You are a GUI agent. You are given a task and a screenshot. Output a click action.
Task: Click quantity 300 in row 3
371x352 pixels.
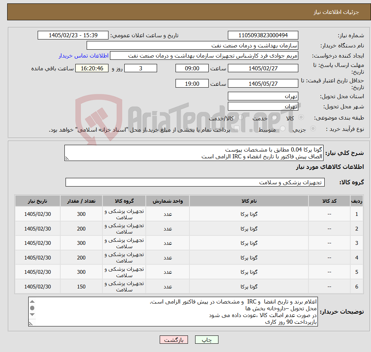(81, 243)
